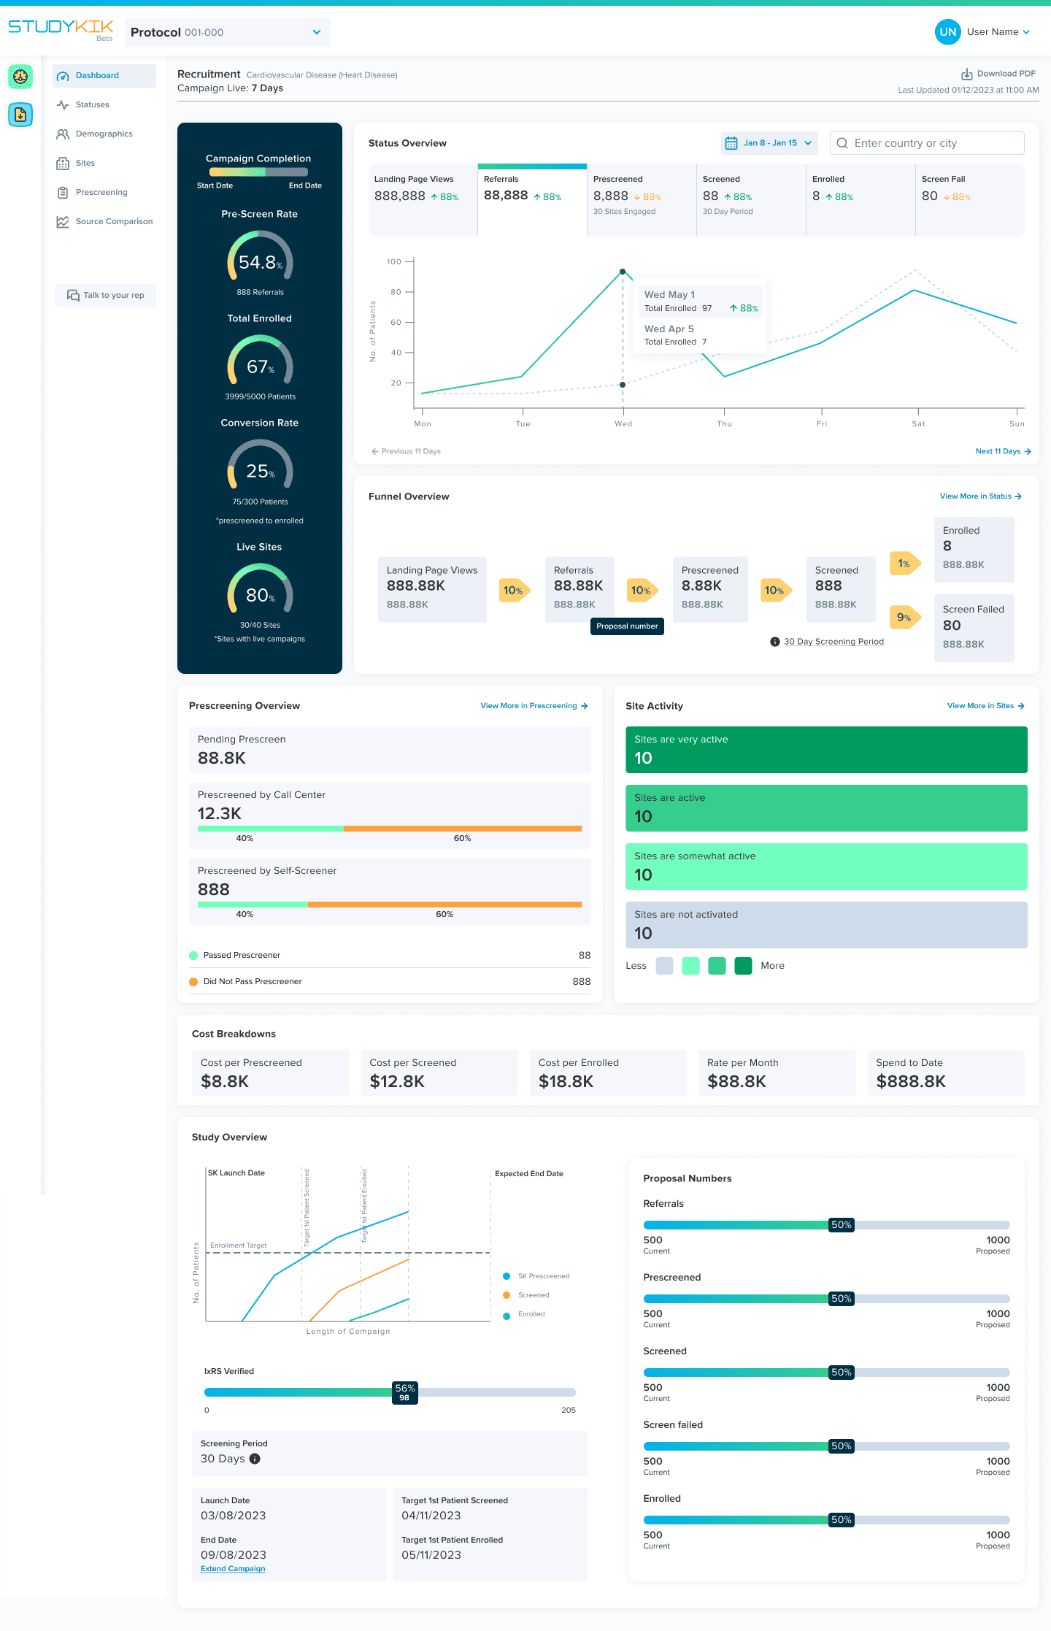Open the Jan 8 - Jan 15 date dropdown
Viewport: 1051px width, 1631px height.
click(x=769, y=143)
